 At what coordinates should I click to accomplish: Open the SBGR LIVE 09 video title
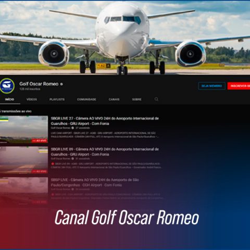pyautogui.click(x=105, y=152)
